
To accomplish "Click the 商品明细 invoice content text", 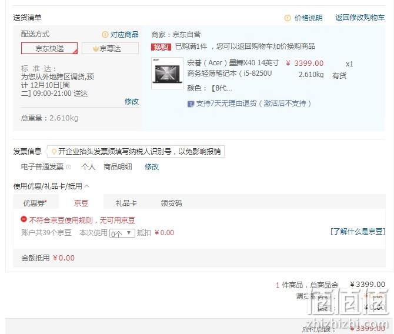I will (x=118, y=167).
